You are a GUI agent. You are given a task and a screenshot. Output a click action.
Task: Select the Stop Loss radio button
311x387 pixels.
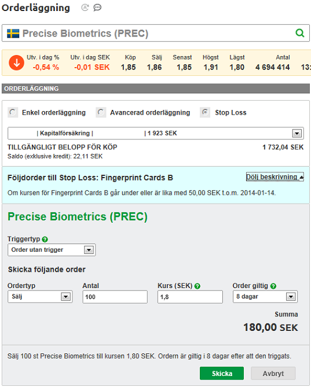(205, 112)
